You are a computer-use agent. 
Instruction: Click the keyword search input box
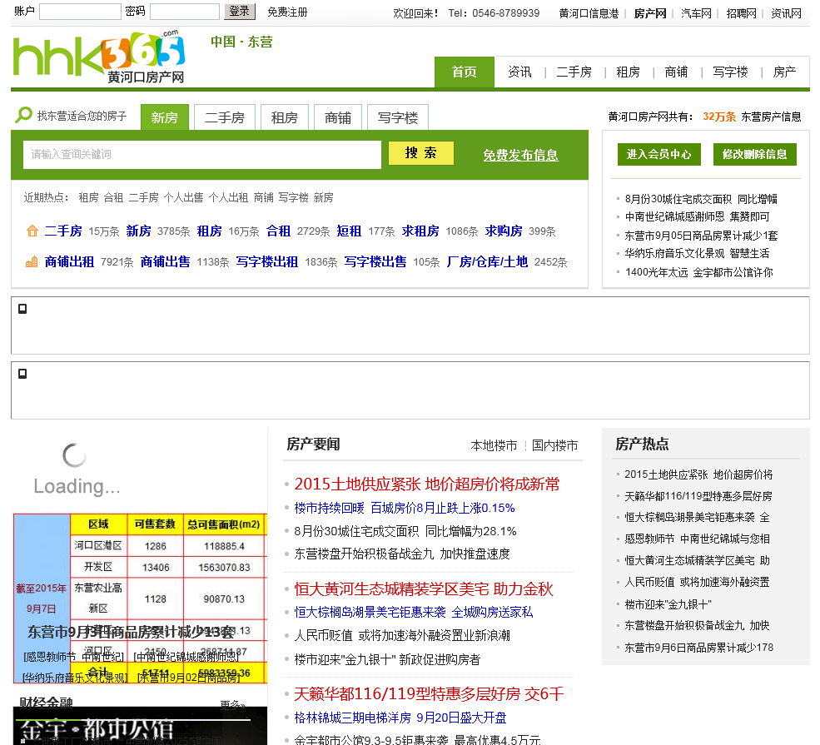point(201,154)
